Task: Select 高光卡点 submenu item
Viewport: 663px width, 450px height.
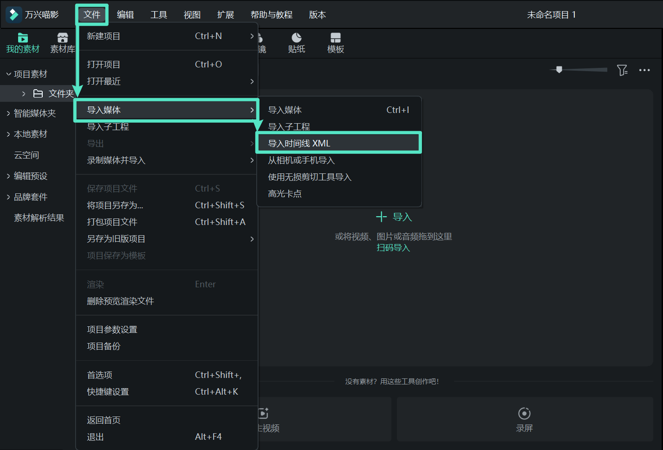Action: [339, 194]
